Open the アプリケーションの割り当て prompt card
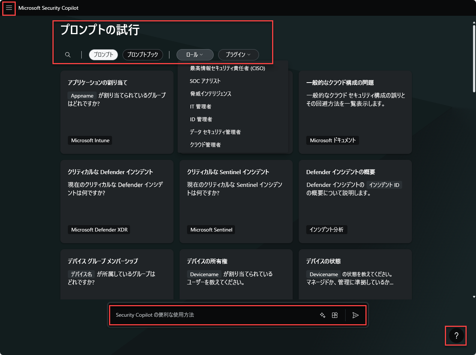The width and height of the screenshot is (476, 355). 117,112
